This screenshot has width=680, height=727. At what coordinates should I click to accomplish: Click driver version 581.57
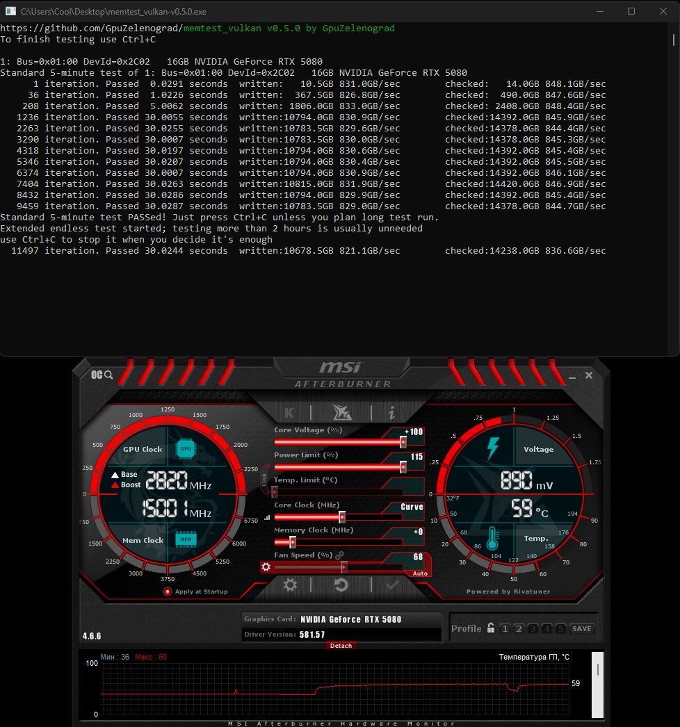311,635
